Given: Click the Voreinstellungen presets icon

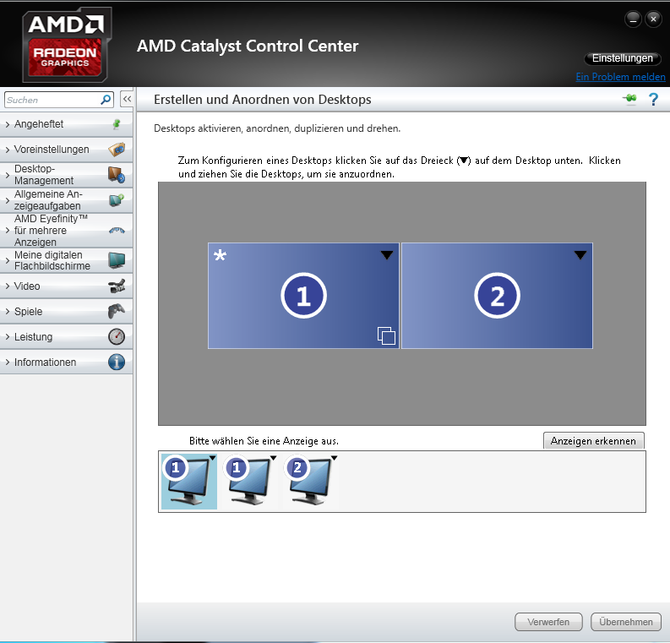Looking at the screenshot, I should coord(117,150).
